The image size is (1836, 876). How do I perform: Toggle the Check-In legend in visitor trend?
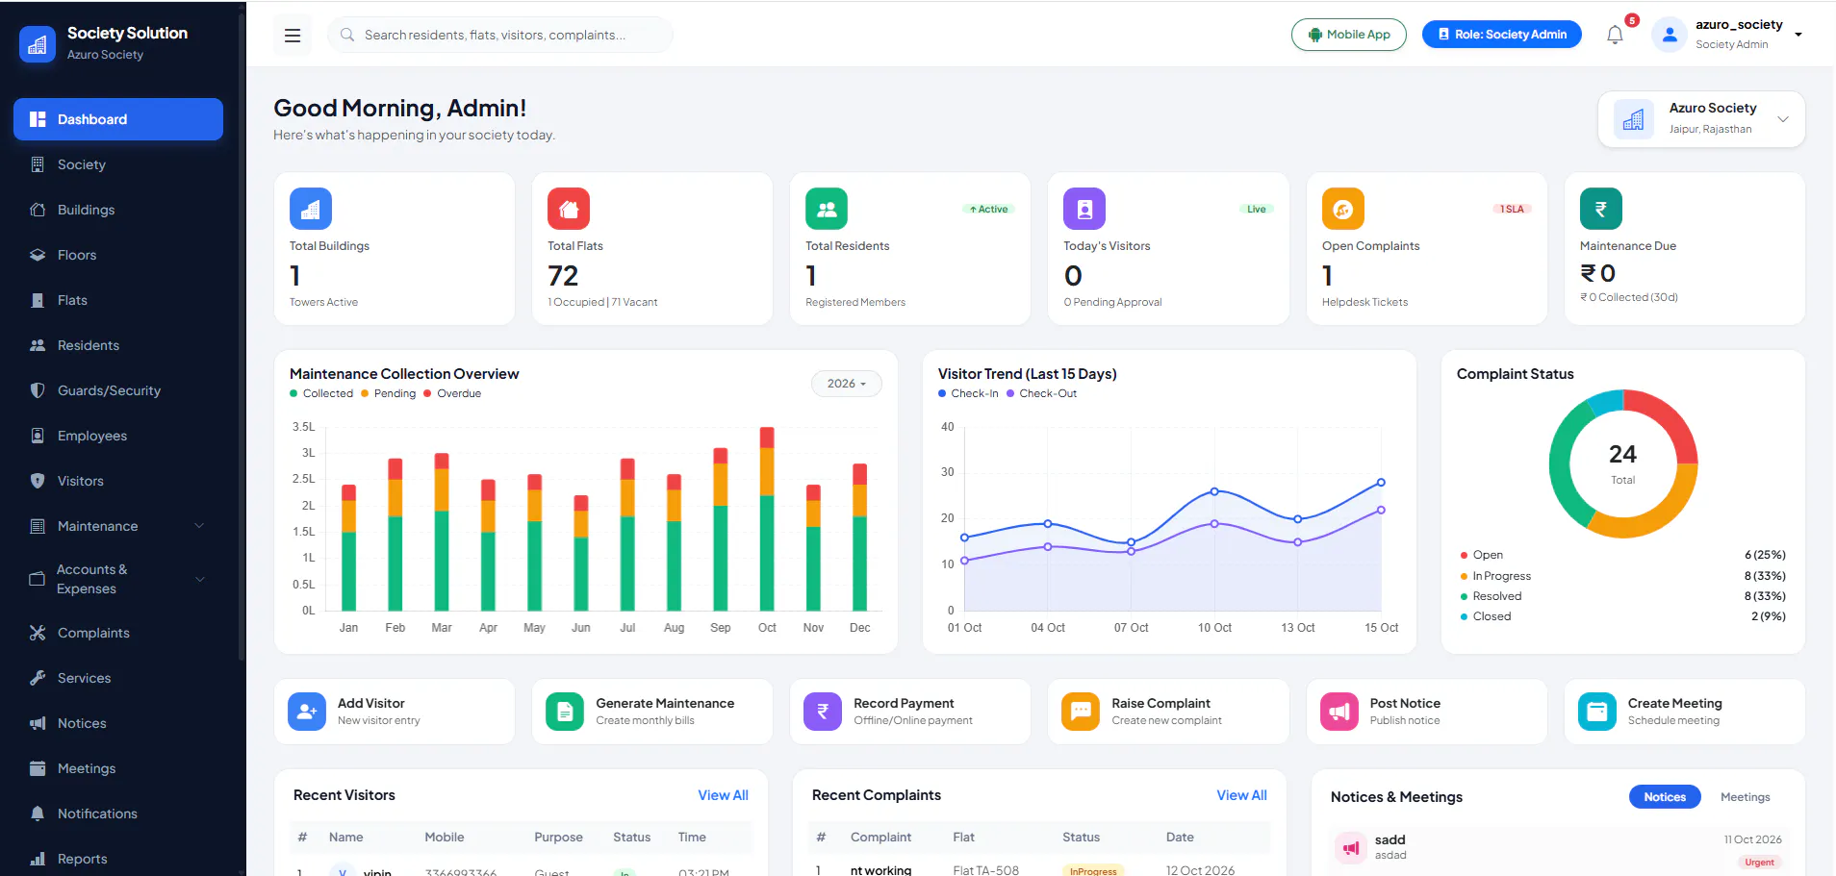click(x=968, y=393)
